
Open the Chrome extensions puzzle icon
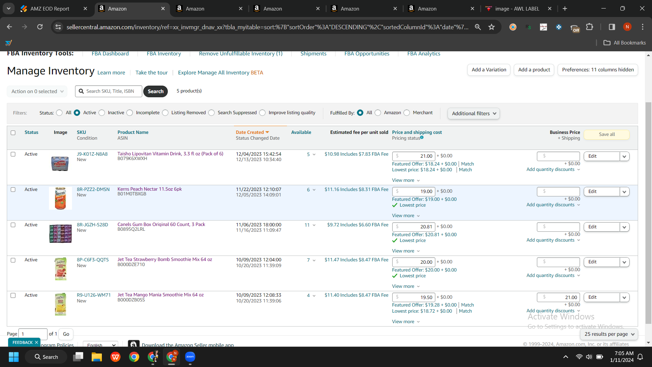click(x=590, y=27)
